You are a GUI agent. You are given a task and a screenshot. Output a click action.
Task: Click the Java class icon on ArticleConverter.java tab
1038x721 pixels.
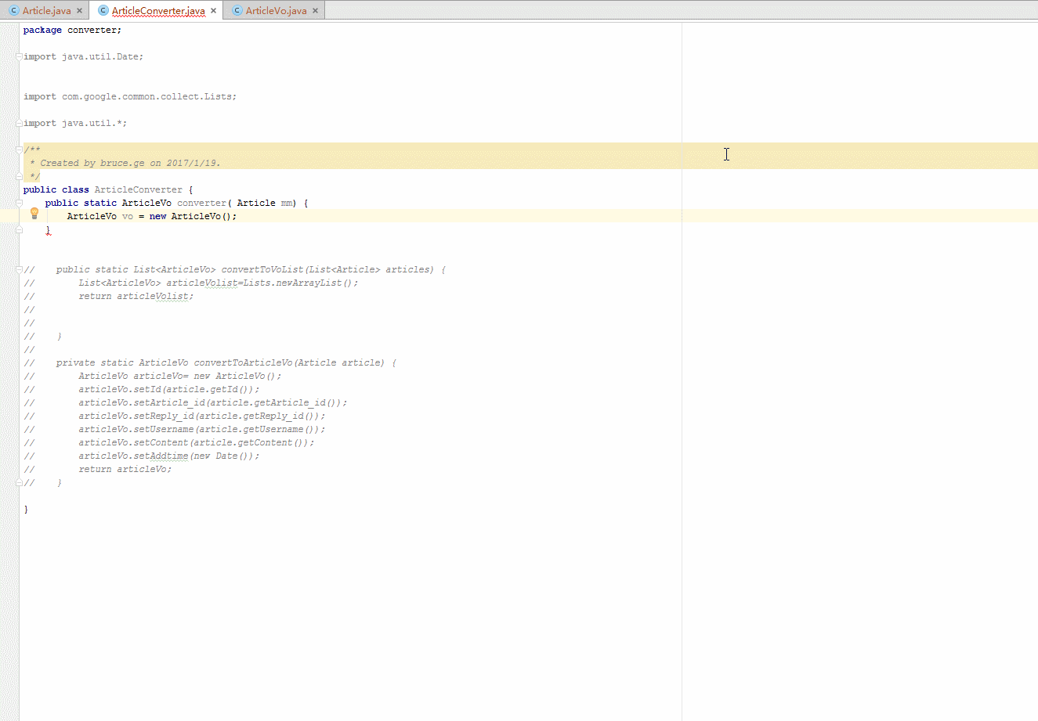[102, 11]
